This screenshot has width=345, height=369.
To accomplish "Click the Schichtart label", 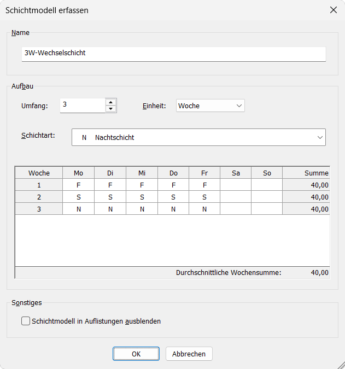I will tap(38, 136).
